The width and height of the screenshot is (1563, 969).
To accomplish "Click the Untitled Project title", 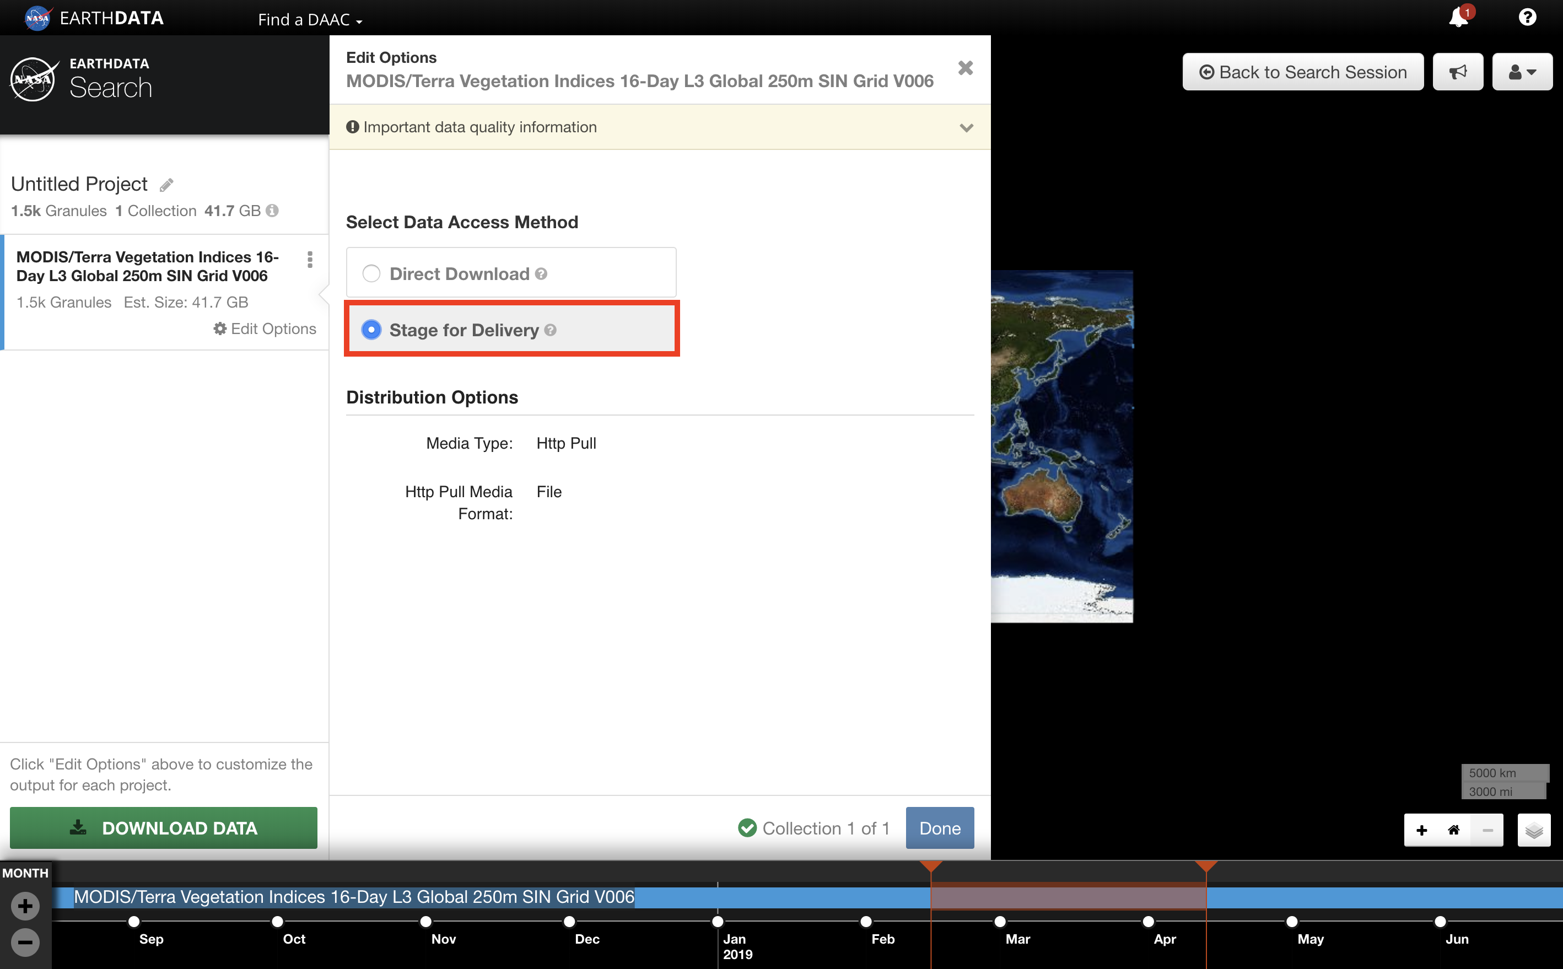I will (79, 184).
